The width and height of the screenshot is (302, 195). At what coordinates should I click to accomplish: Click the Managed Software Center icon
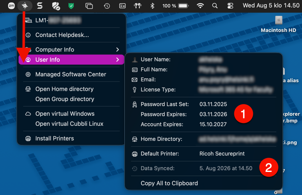pyautogui.click(x=28, y=74)
